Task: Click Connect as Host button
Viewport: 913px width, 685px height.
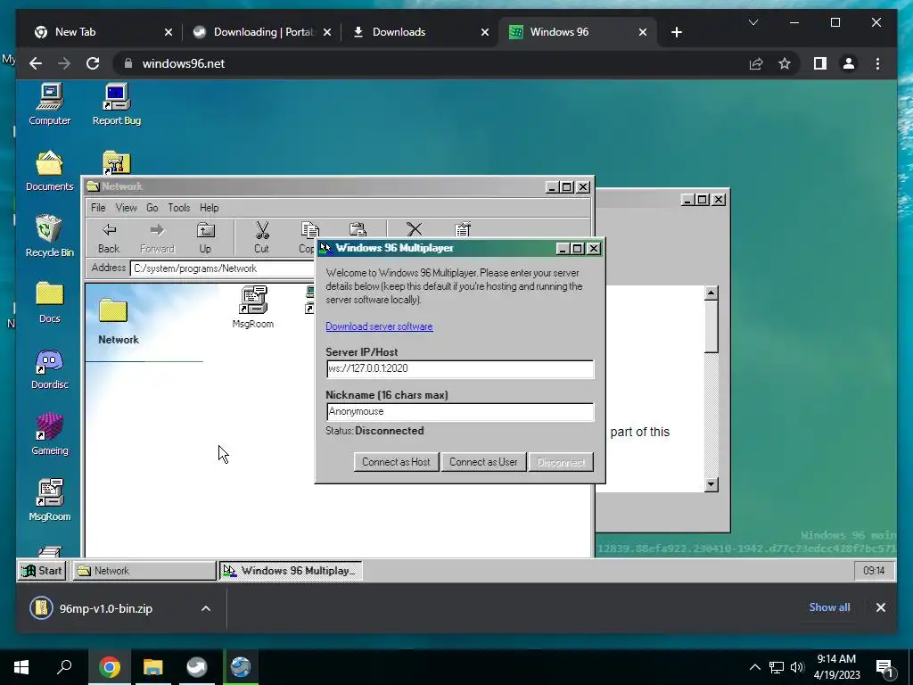Action: click(396, 462)
